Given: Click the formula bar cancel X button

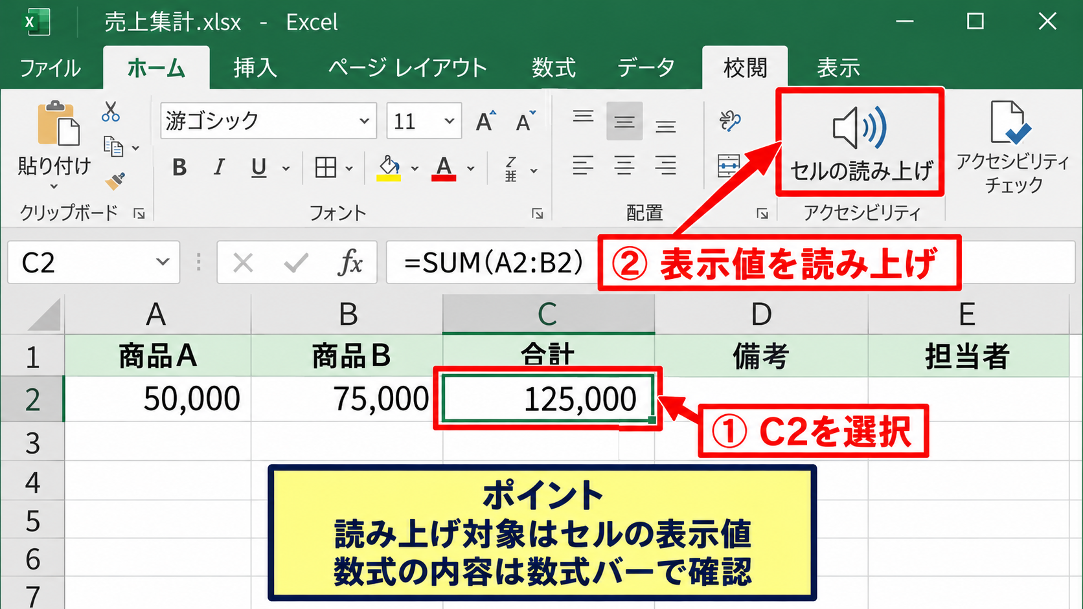Looking at the screenshot, I should coord(244,263).
